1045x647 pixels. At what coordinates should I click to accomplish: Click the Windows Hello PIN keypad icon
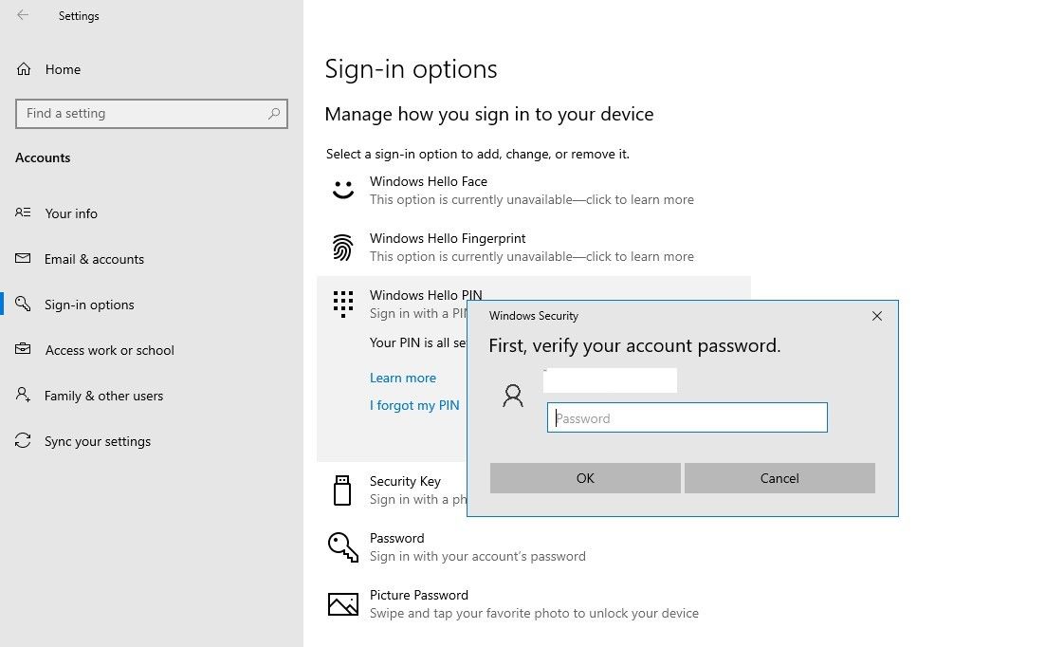pyautogui.click(x=342, y=304)
